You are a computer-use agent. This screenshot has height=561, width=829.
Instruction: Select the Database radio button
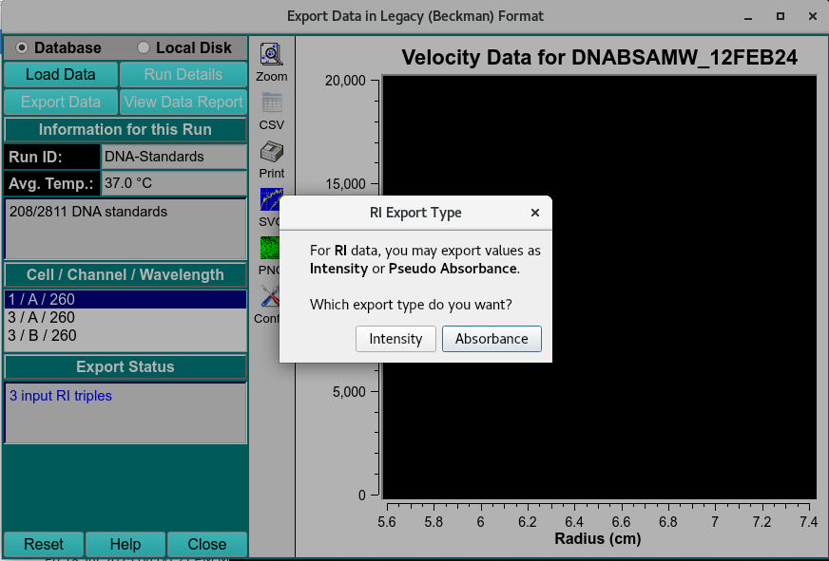(23, 47)
